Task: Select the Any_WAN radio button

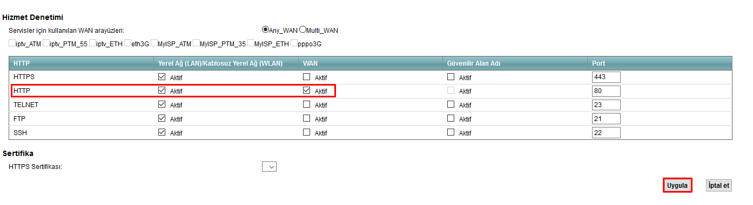Action: tap(265, 30)
